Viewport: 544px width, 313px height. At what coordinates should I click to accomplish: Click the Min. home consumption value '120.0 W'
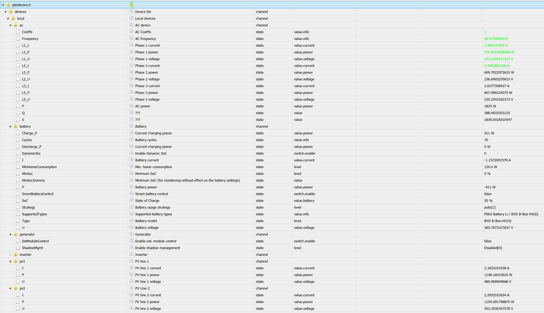coord(491,167)
